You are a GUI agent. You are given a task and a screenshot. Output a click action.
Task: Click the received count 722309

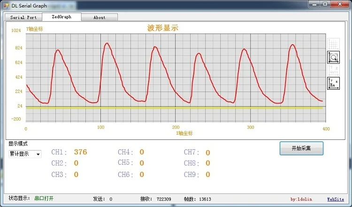point(164,199)
